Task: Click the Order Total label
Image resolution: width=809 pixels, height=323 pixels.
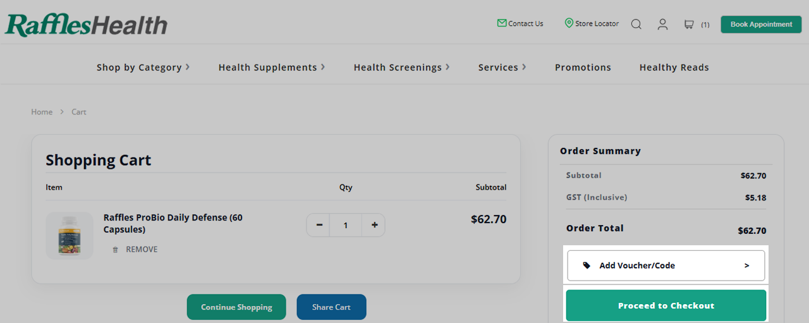Action: pos(595,228)
